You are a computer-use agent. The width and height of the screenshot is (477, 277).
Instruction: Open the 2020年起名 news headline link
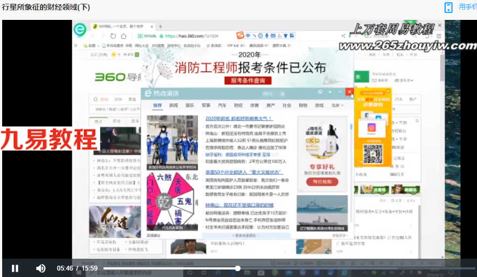point(239,118)
